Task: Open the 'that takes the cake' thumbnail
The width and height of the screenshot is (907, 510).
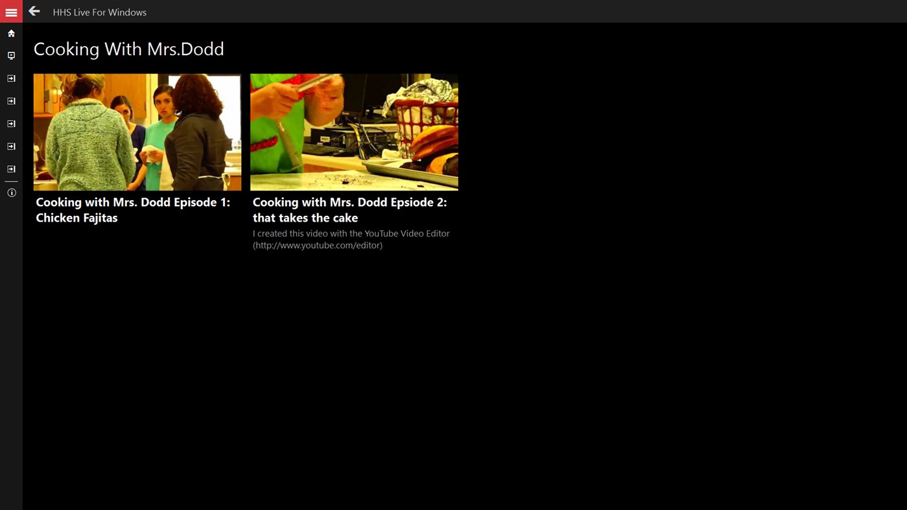Action: coord(354,132)
